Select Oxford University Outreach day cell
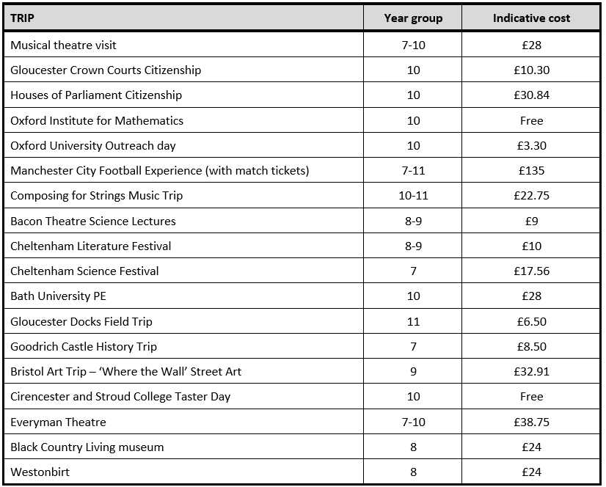Viewport: 606px width, 487px height. click(x=93, y=145)
